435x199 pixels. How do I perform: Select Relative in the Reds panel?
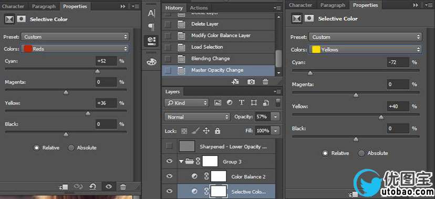(x=37, y=148)
